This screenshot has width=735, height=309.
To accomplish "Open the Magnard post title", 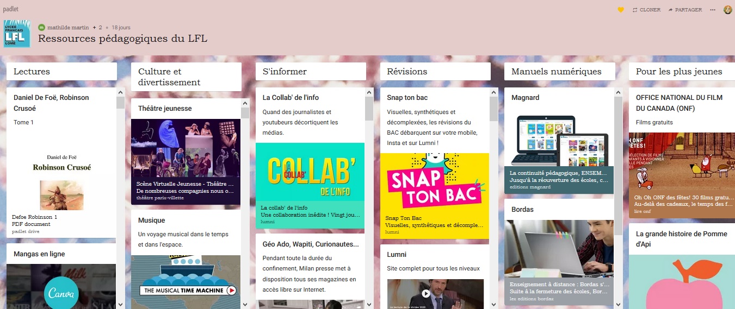I will (526, 97).
